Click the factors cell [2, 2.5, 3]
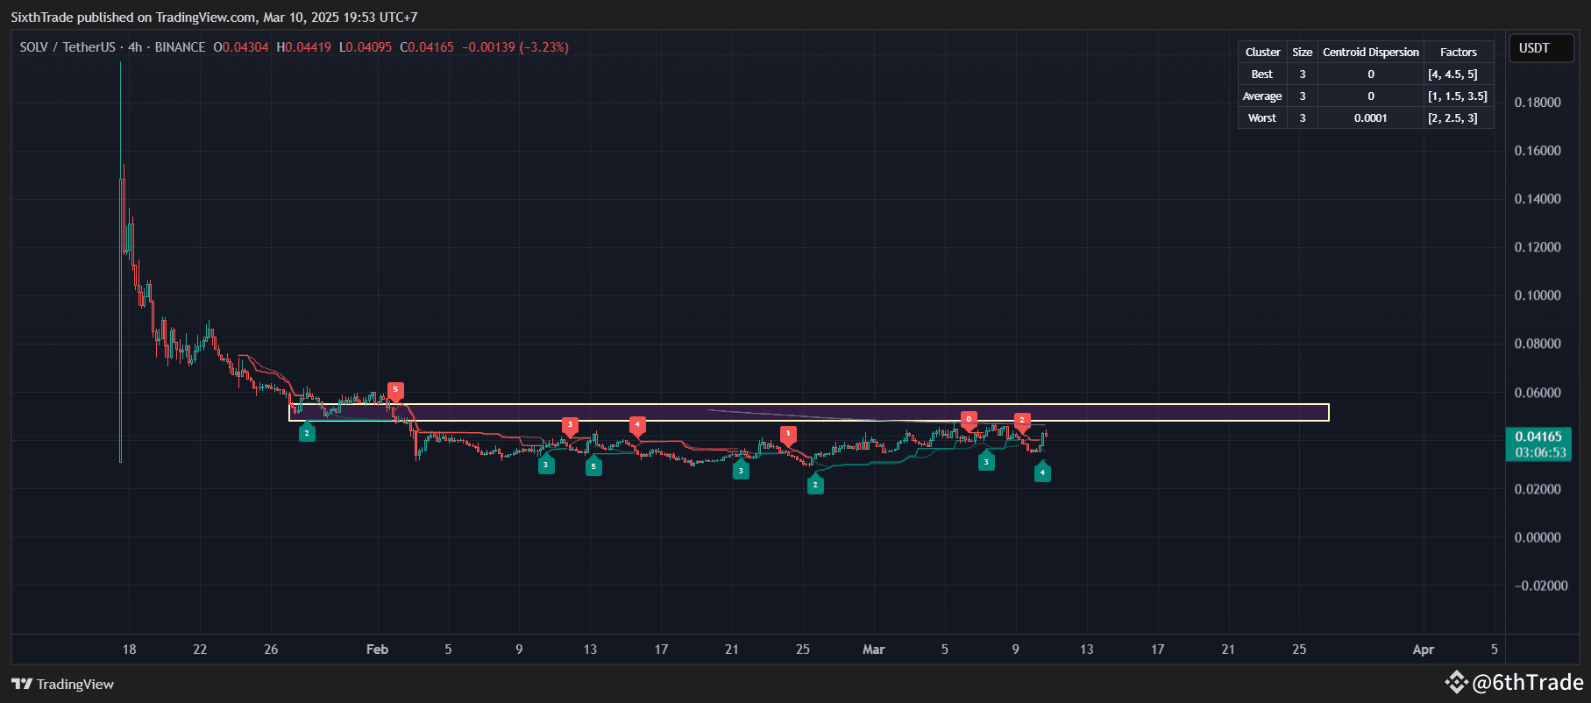Image resolution: width=1591 pixels, height=703 pixels. coord(1452,118)
